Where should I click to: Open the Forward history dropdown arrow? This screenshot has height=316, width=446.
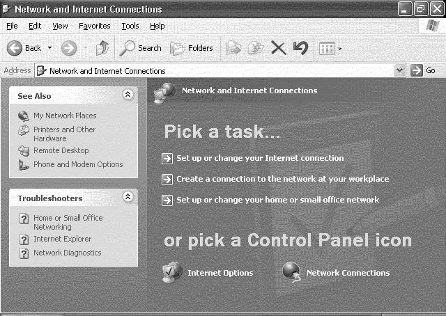click(85, 48)
